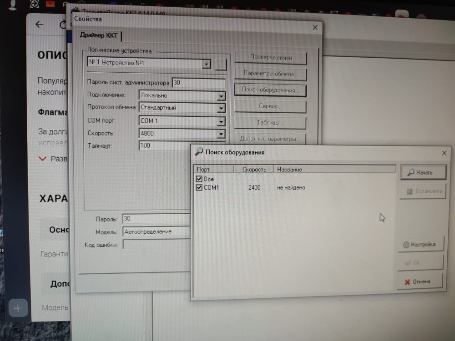This screenshot has height=341, width=455.
Task: Select the Драйвер ККТ tab
Action: (99, 35)
